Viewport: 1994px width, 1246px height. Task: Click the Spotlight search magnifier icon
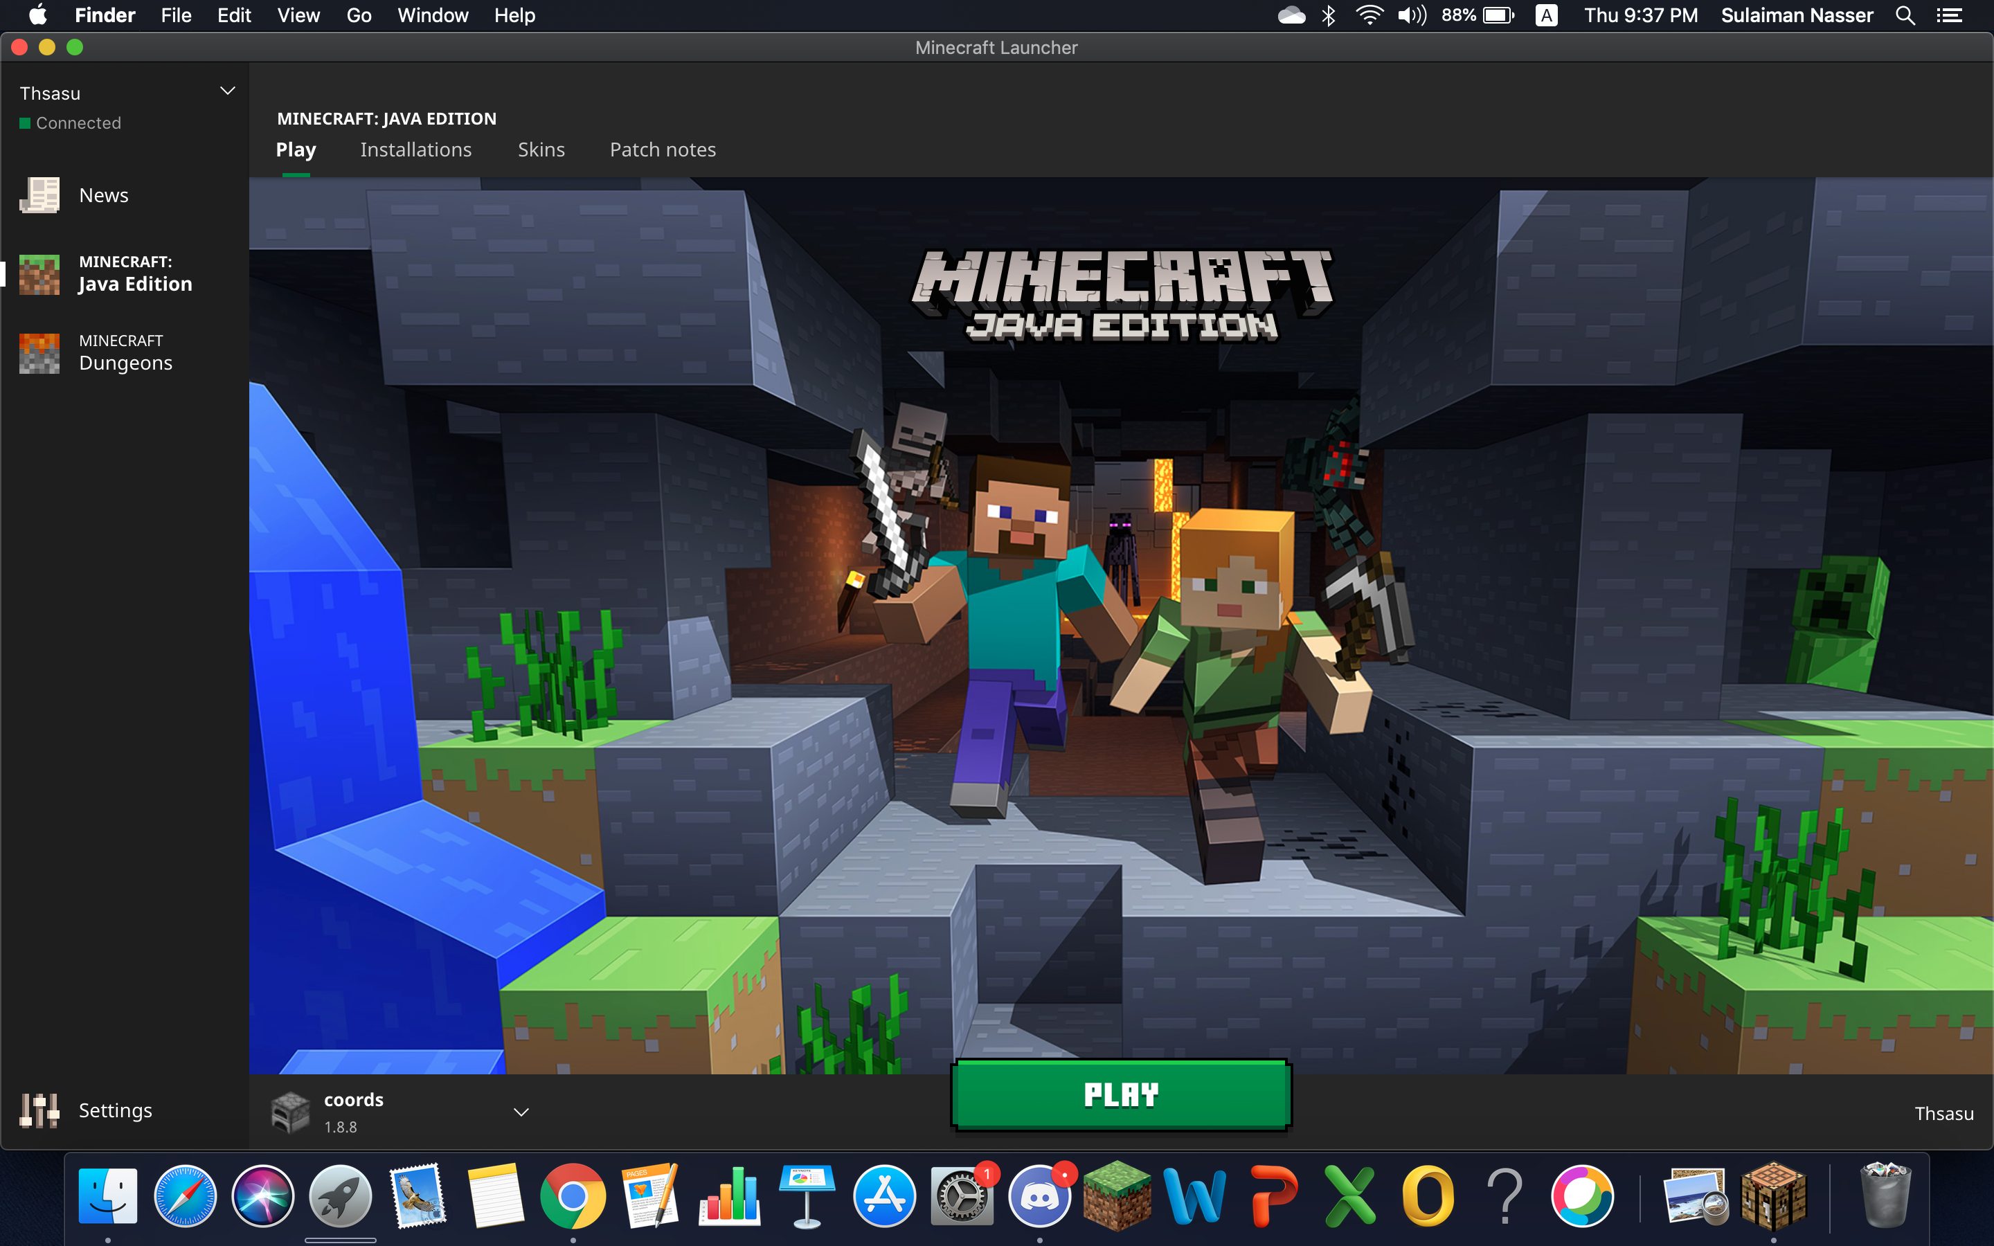tap(1905, 16)
